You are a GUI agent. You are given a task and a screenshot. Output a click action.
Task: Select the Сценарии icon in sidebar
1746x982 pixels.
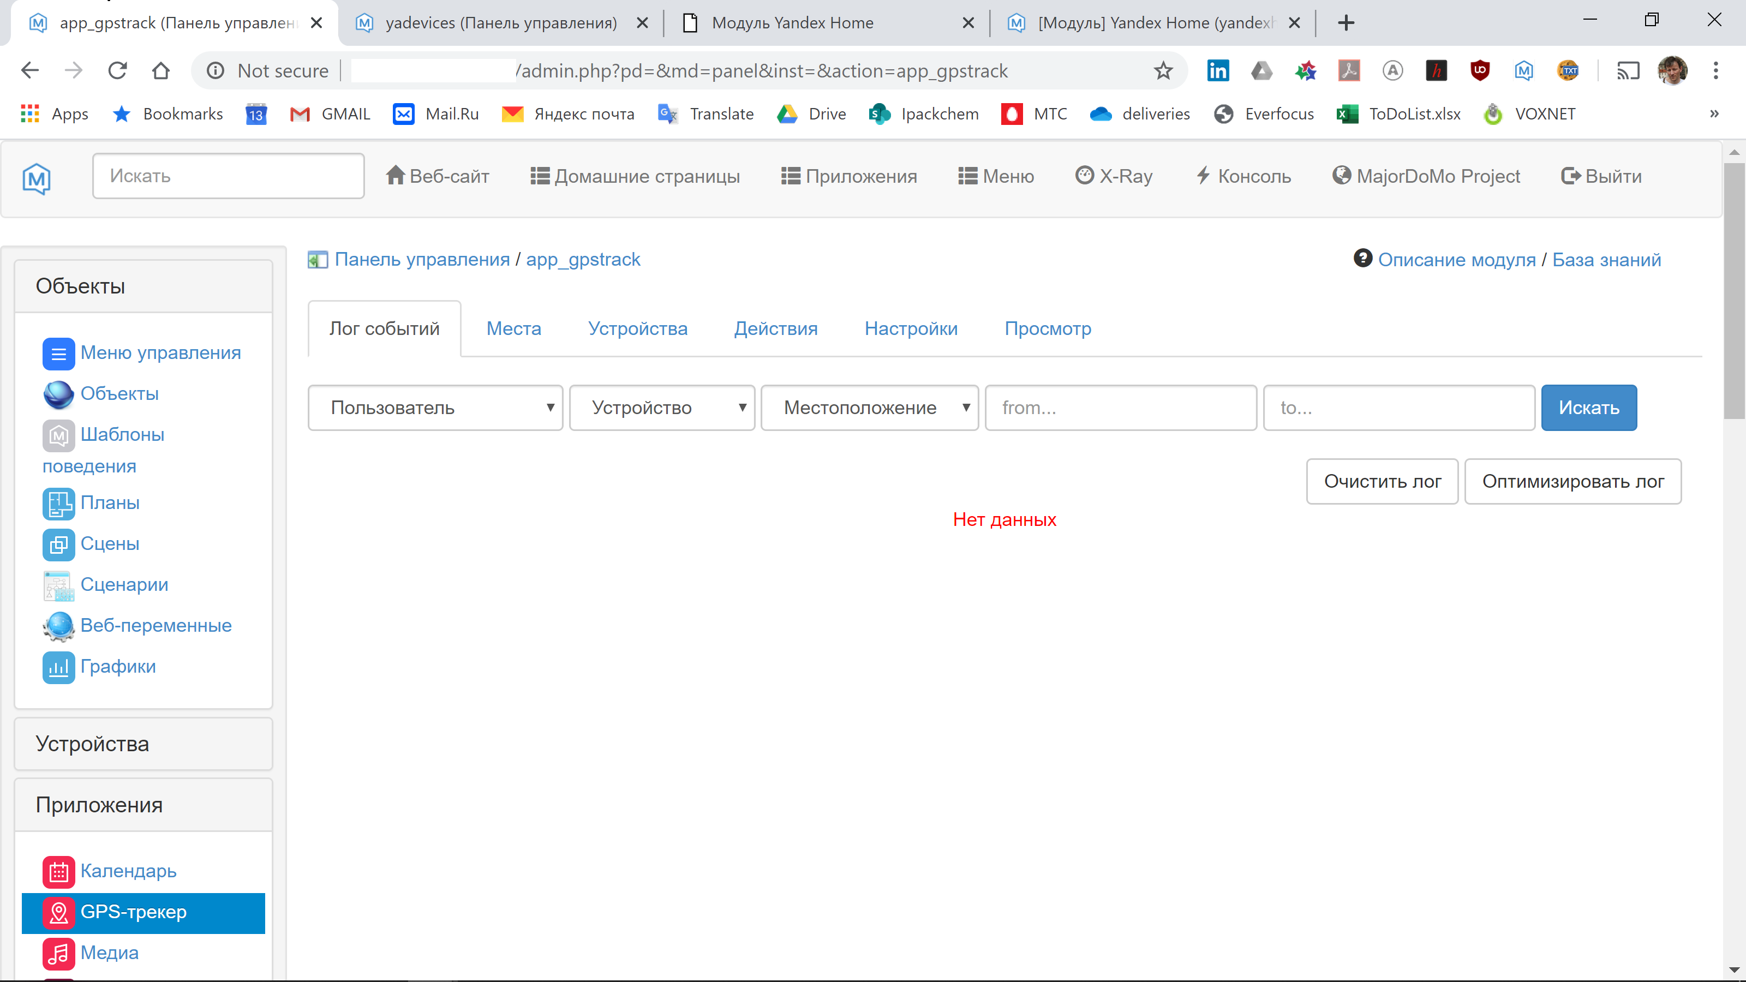pyautogui.click(x=59, y=585)
